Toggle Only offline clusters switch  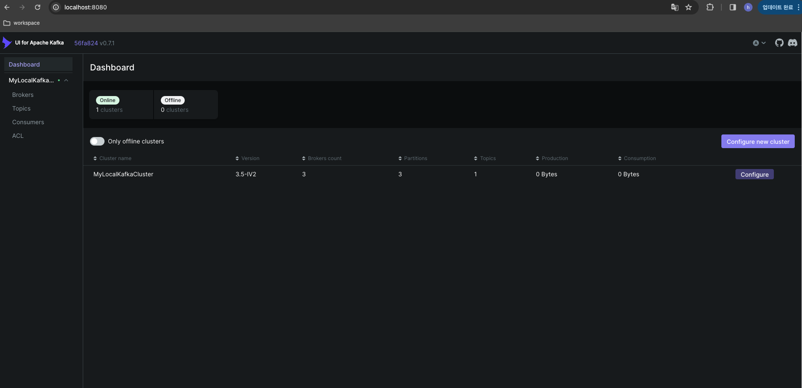pos(97,141)
